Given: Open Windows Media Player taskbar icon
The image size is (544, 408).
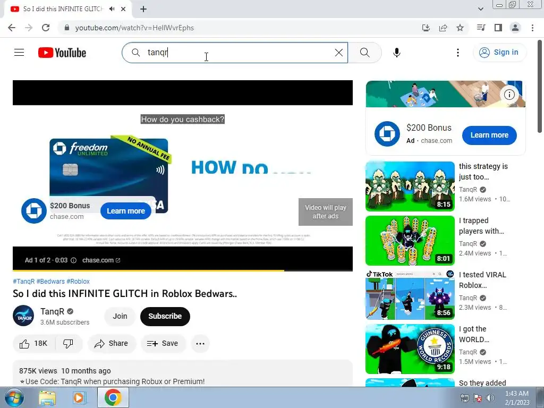Looking at the screenshot, I should coord(80,398).
